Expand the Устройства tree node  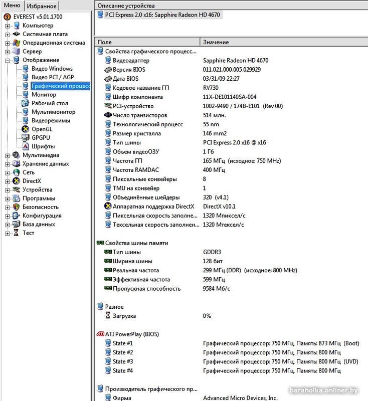click(x=8, y=190)
